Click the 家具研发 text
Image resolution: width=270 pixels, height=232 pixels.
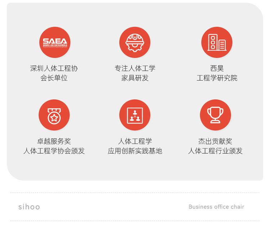[135, 78]
